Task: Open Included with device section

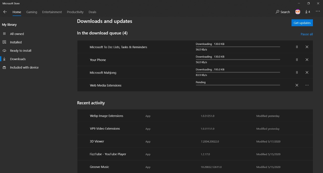Action: click(24, 68)
